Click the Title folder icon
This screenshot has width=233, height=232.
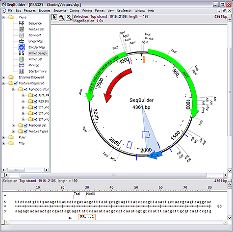(x=11, y=143)
